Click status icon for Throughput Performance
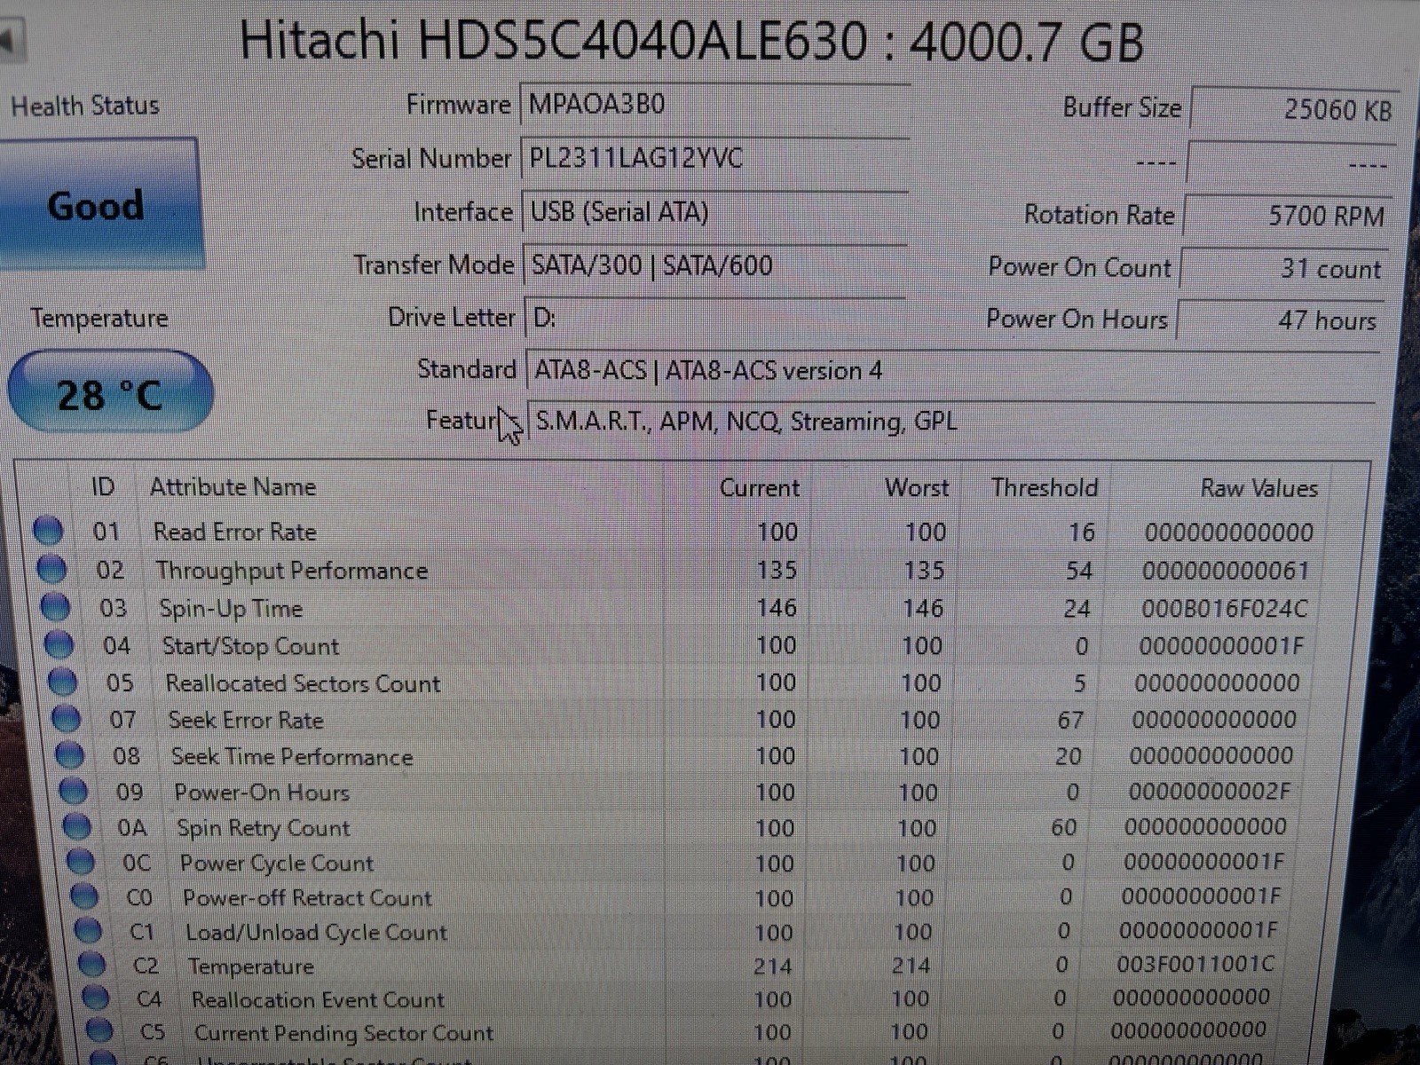This screenshot has width=1420, height=1065. tap(51, 569)
